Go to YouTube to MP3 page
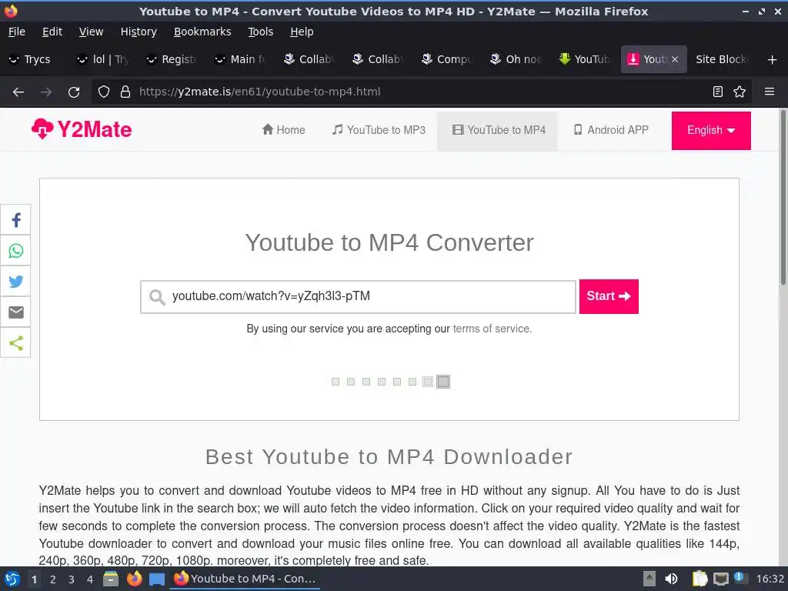Screen dimensions: 788x591 pos(379,130)
